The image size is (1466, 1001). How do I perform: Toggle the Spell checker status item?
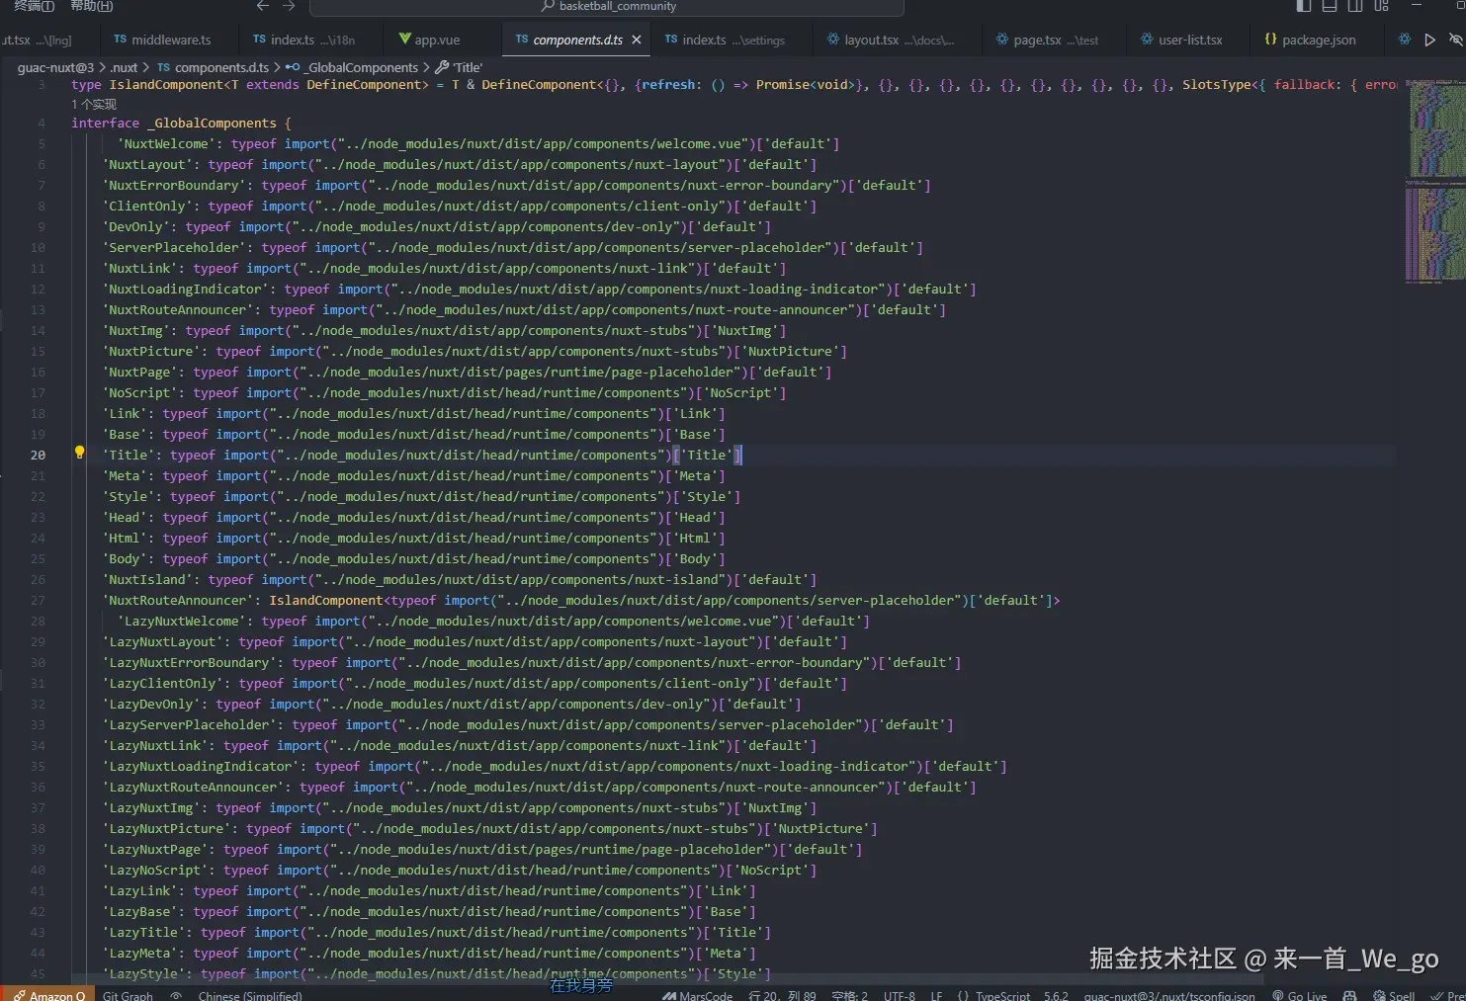pyautogui.click(x=1394, y=995)
